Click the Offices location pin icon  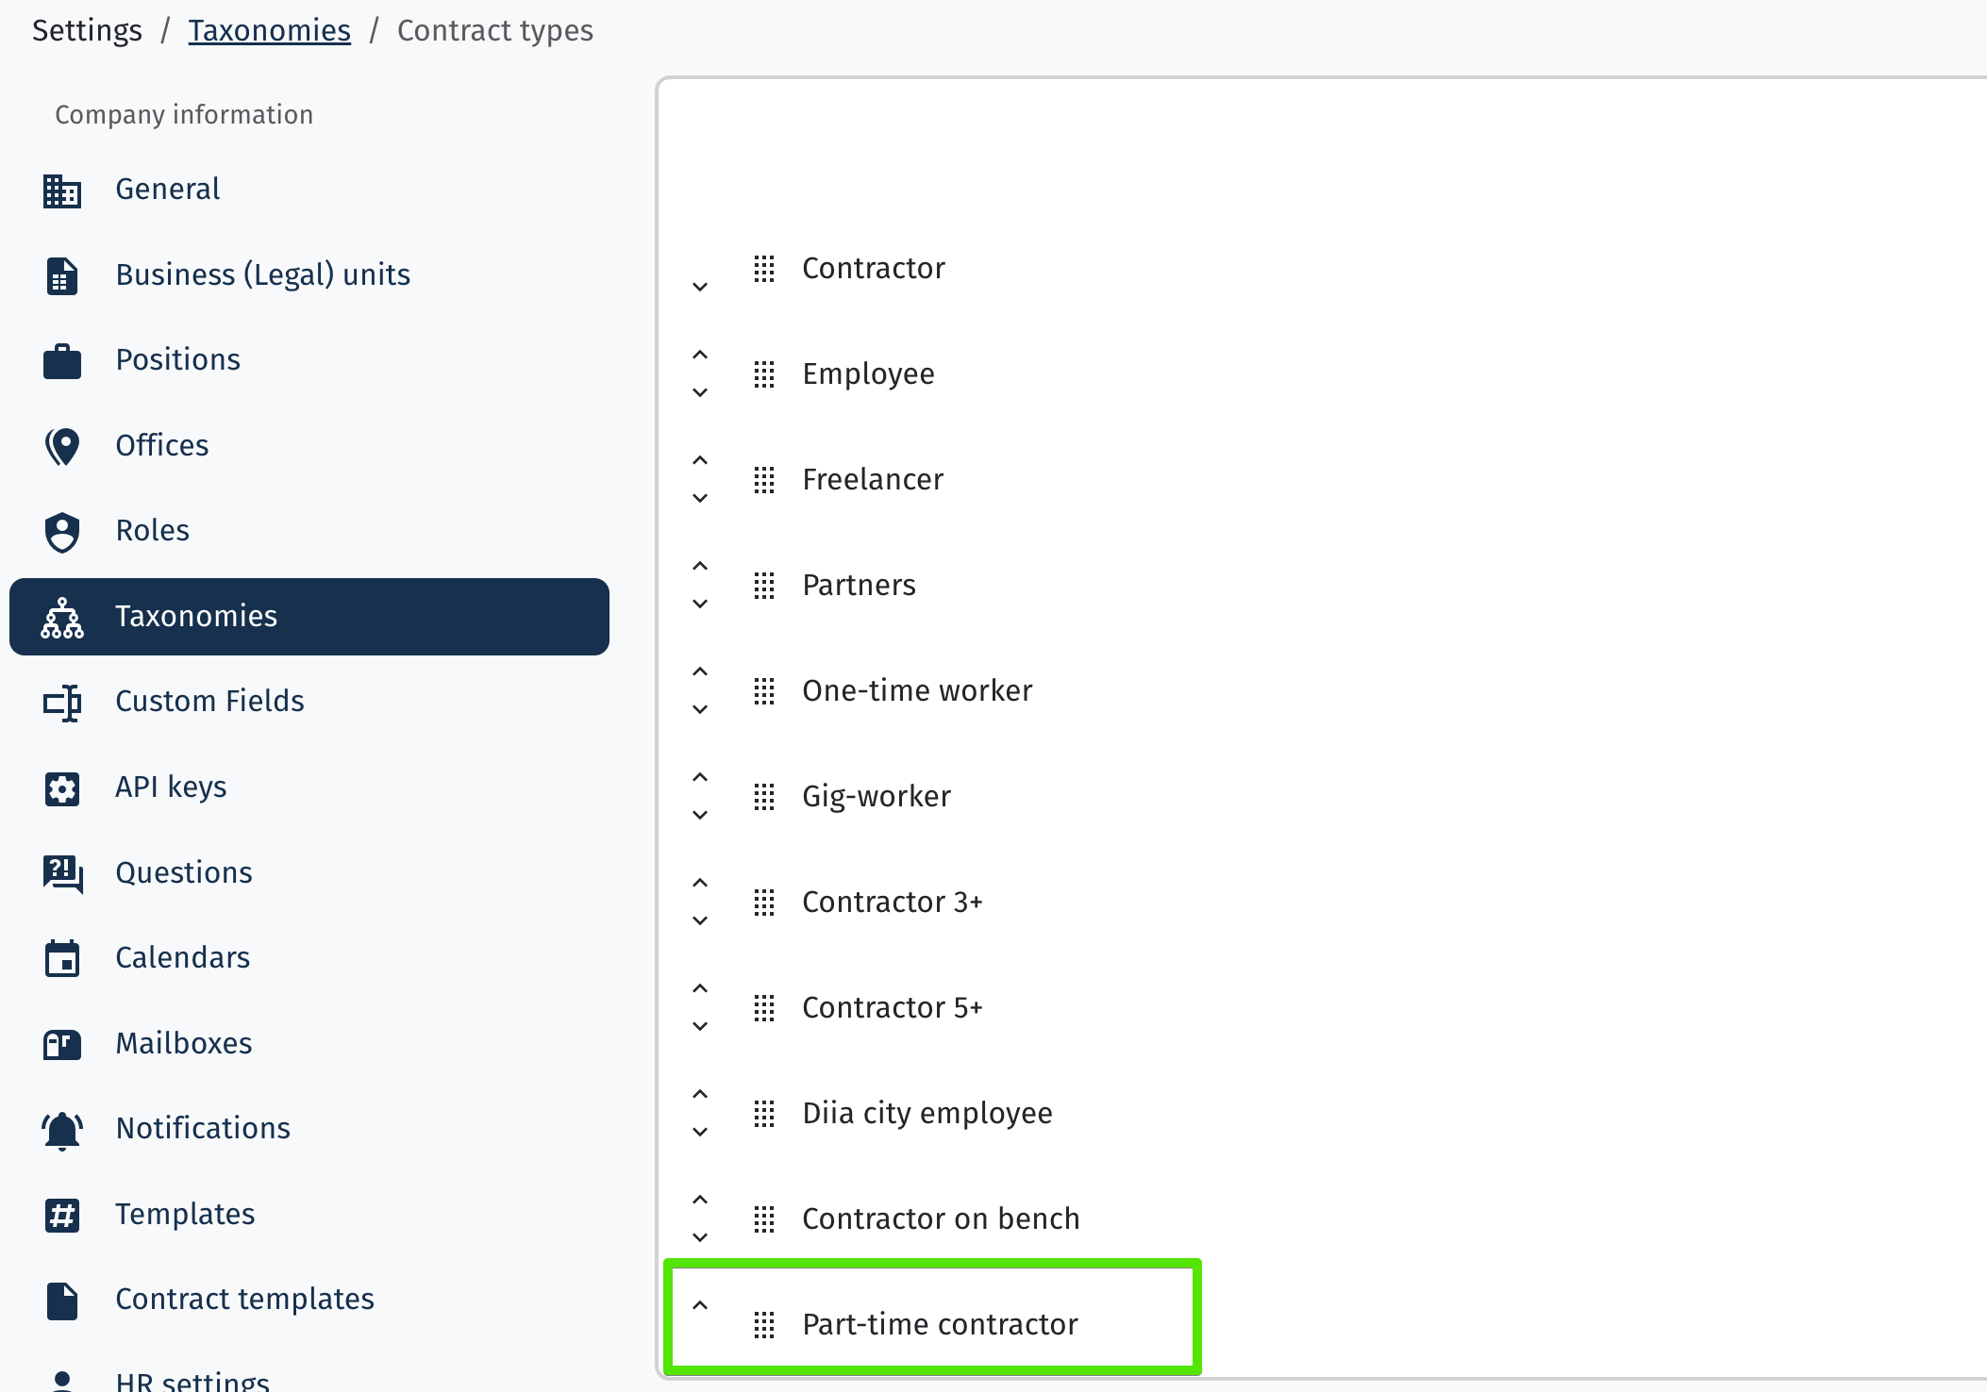tap(62, 447)
